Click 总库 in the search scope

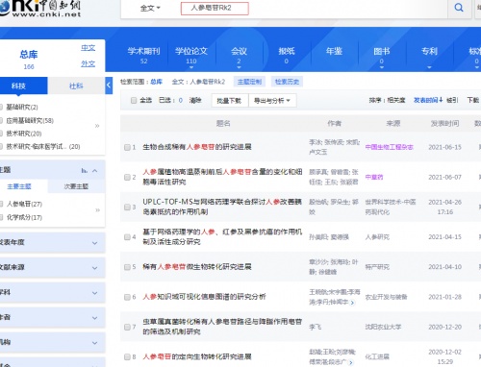pos(157,82)
